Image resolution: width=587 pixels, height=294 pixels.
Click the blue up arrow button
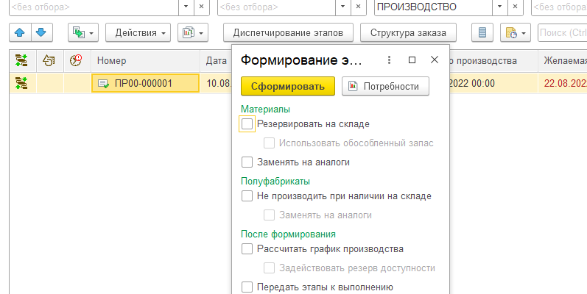coord(20,33)
